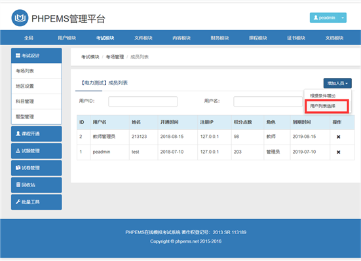Expand the 试题管理 sidebar section

[x=37, y=151]
